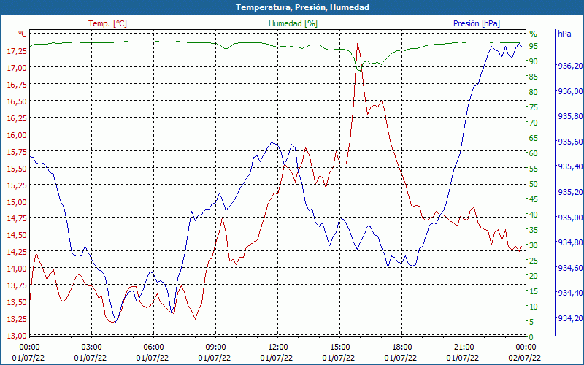The width and height of the screenshot is (584, 365).
Task: Click the 60 humidity axis value
Action: 534,153
